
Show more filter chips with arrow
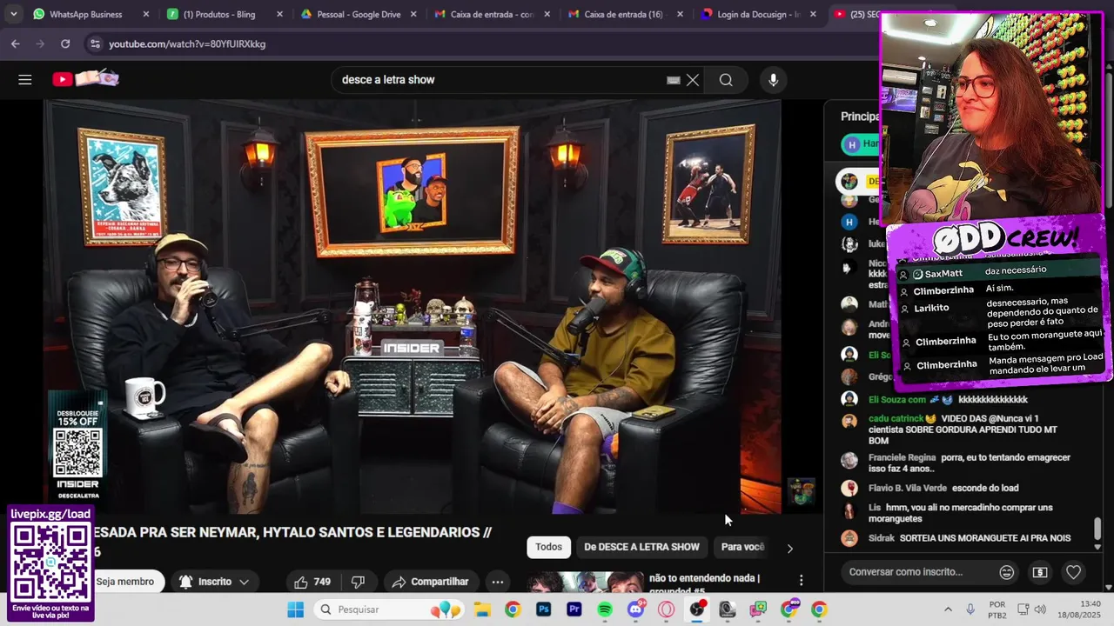[x=789, y=548]
